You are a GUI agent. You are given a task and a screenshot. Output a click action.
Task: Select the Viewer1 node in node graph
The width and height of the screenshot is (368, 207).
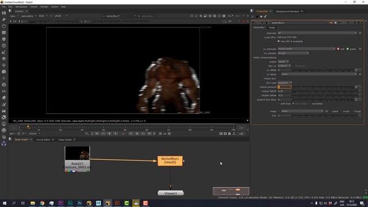point(171,193)
